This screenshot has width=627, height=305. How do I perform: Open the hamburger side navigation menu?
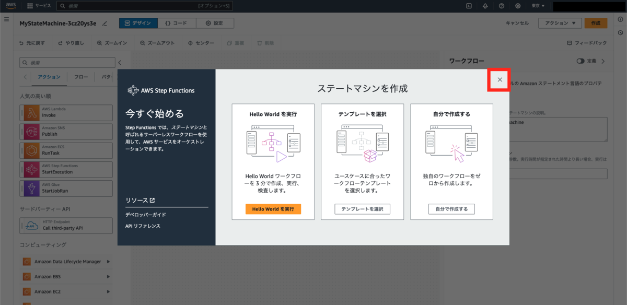point(6,19)
